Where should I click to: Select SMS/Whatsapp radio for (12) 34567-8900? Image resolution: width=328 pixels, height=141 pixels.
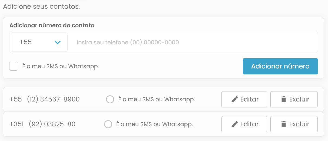110,99
